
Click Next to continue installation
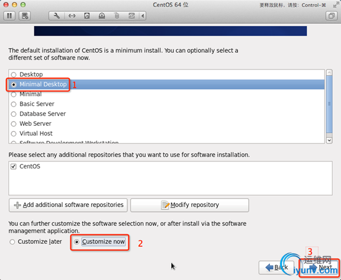click(x=320, y=268)
